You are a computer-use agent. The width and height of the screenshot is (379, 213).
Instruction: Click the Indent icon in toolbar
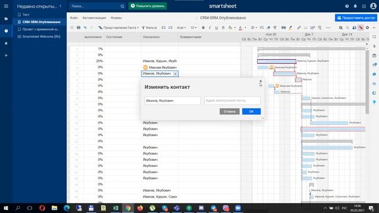pos(170,28)
